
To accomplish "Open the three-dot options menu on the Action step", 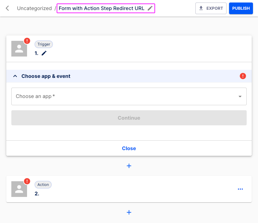I will coord(240,189).
